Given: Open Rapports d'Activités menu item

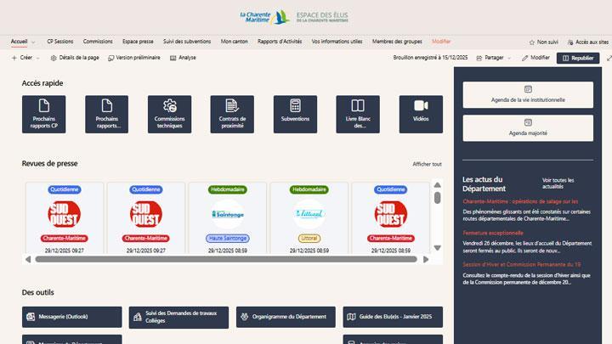Looking at the screenshot, I should [280, 42].
